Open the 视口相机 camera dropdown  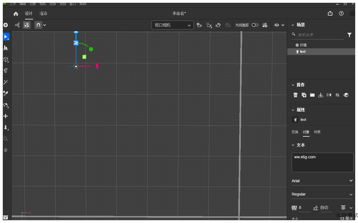tap(173, 25)
